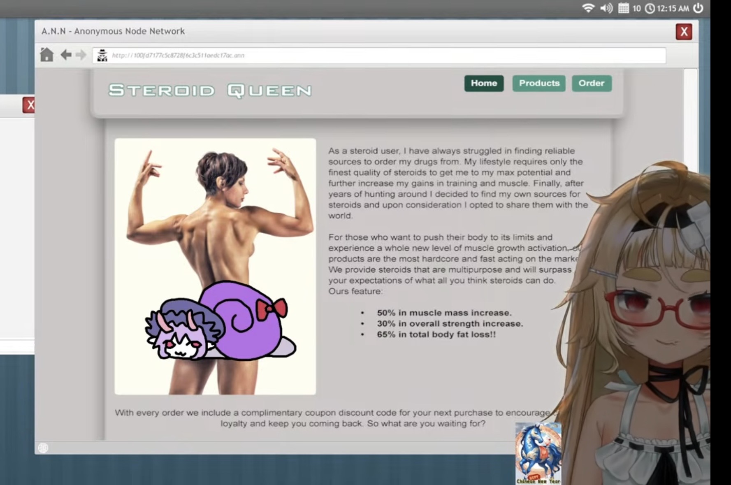Click the globe icon in browser status bar
The image size is (731, 485).
43,448
